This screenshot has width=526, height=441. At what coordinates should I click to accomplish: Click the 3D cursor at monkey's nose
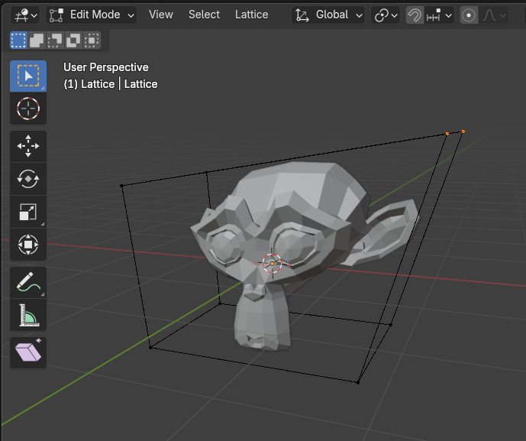coord(272,264)
